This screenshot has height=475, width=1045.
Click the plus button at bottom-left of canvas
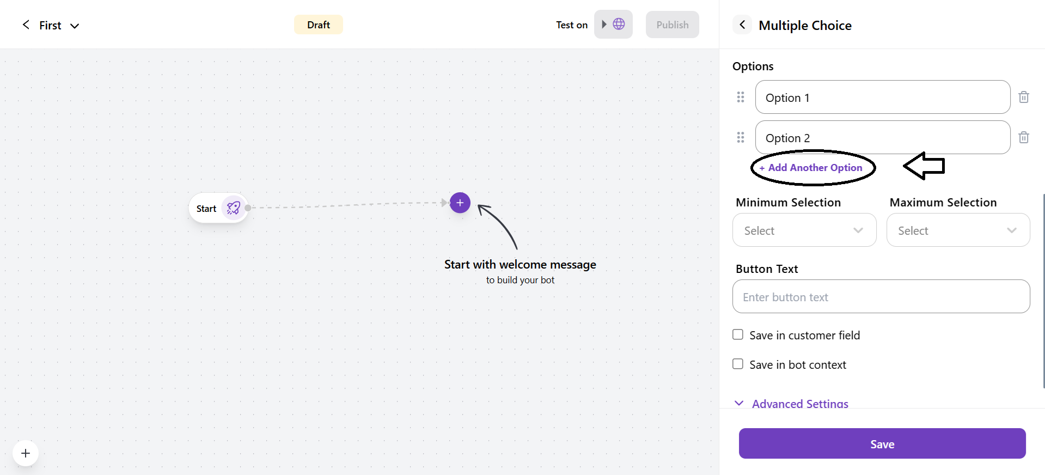point(26,453)
